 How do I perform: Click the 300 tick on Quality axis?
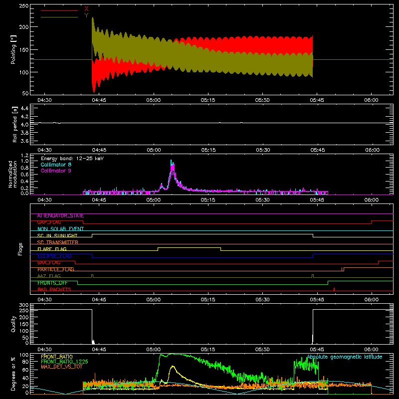(x=24, y=305)
